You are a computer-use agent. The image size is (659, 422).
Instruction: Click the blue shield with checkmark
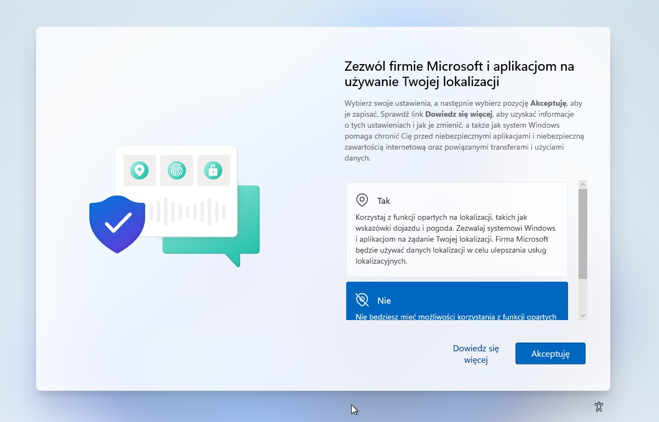point(117,223)
